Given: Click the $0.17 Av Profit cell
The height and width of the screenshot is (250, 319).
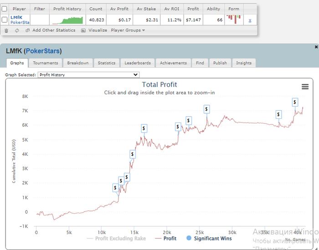Looking at the screenshot, I should click(119, 20).
